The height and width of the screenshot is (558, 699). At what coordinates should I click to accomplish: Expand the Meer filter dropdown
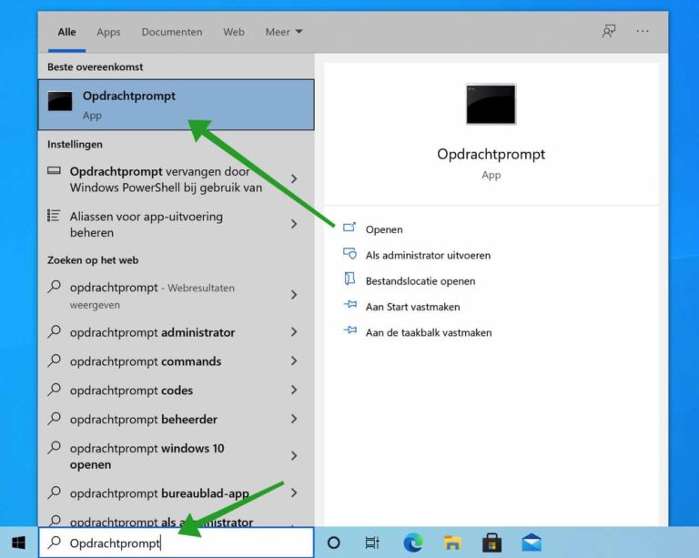[284, 32]
